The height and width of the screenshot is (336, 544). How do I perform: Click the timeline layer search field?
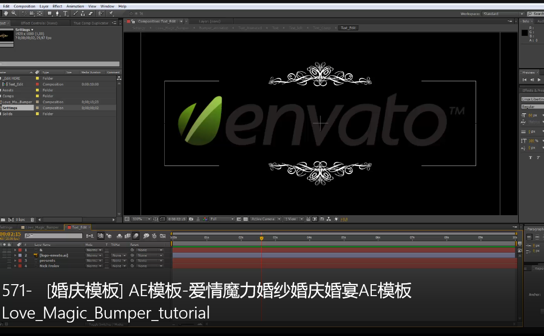coord(54,236)
